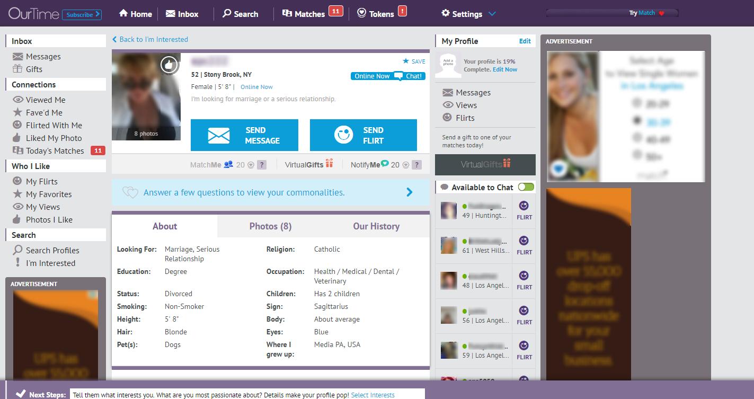The height and width of the screenshot is (399, 754).
Task: Like the profile photo with thumbs-up icon
Action: 169,65
